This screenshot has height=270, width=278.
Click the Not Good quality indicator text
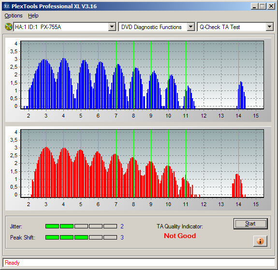(180, 236)
